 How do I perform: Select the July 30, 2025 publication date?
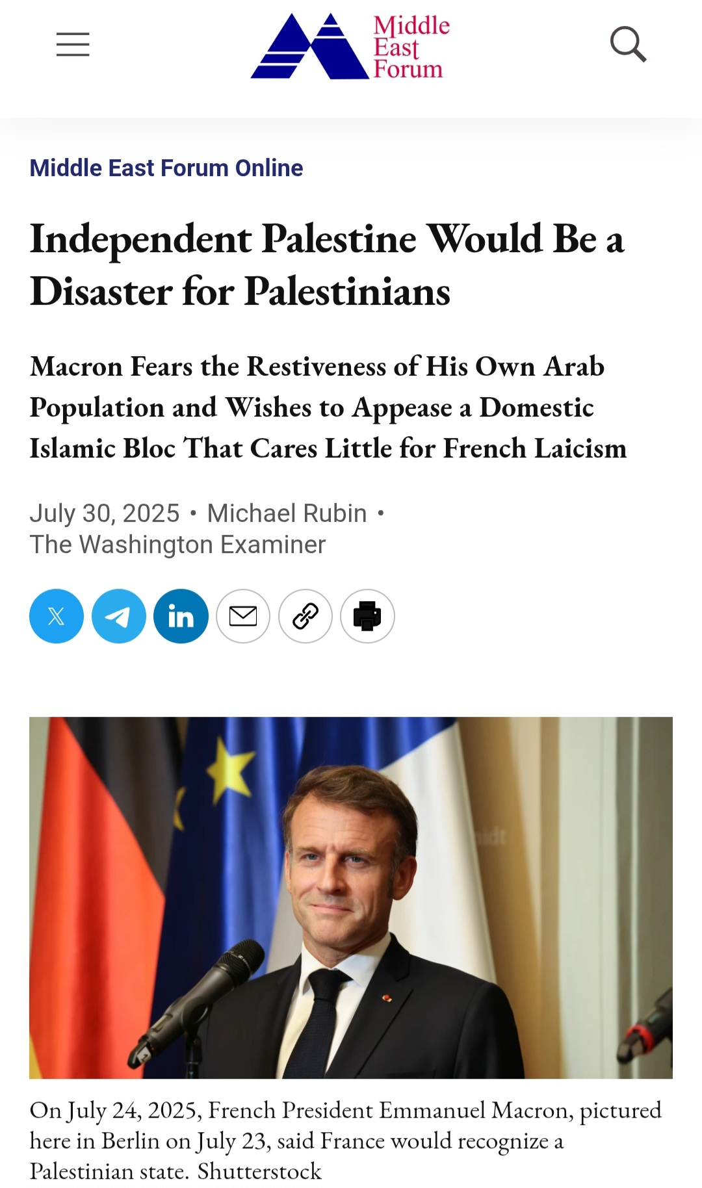click(105, 513)
